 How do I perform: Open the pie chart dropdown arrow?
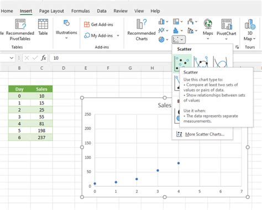(167, 39)
